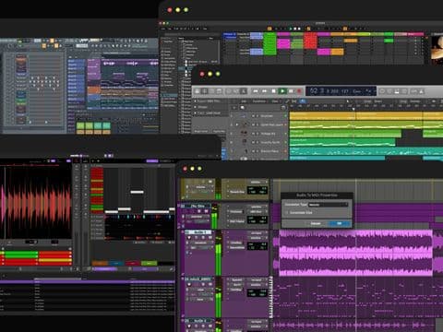Toggle the Inspector icon in Logic's control bar

205,91
